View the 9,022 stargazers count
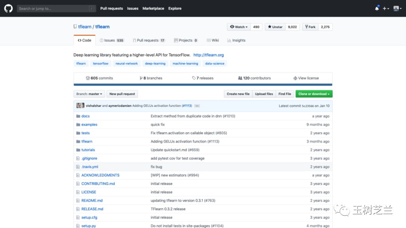The image size is (406, 228). [x=292, y=27]
